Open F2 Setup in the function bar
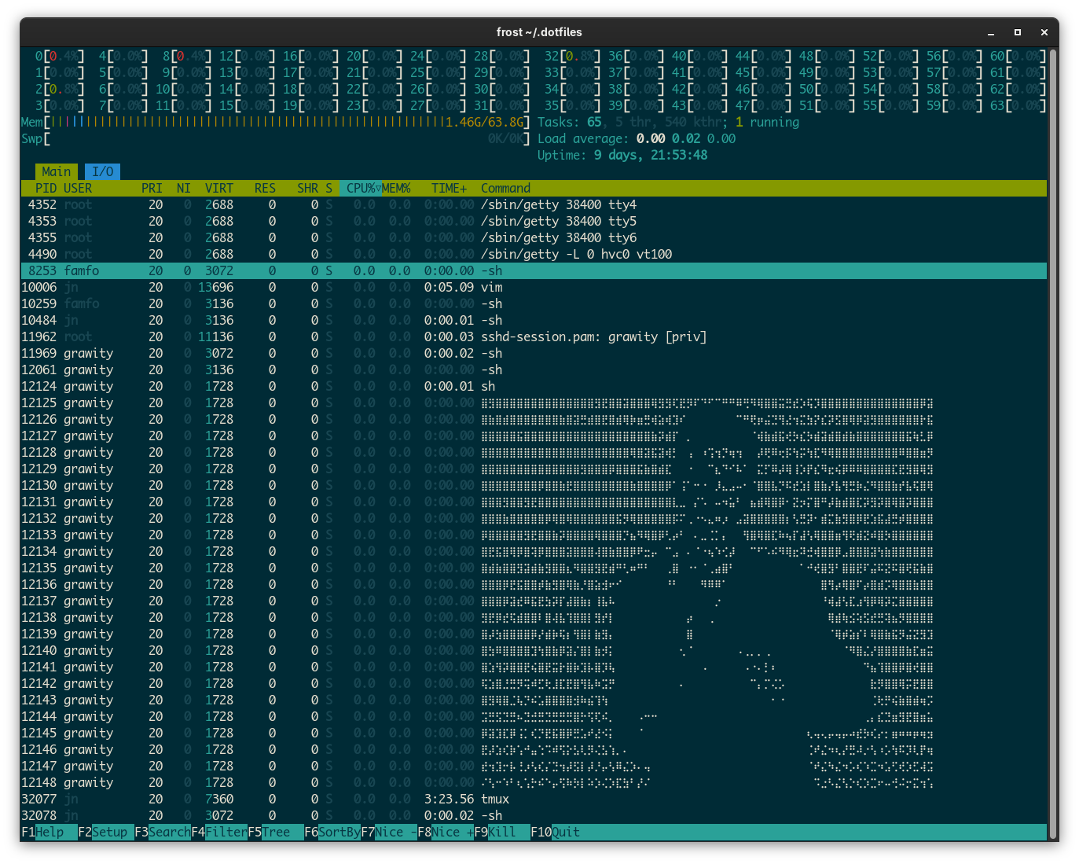This screenshot has width=1079, height=864. (x=106, y=832)
